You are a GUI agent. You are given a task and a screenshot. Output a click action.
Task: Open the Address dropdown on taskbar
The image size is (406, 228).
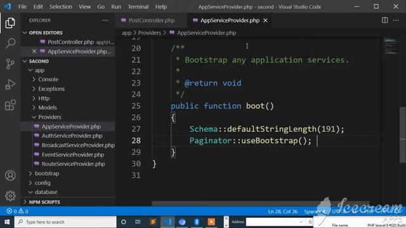click(301, 222)
